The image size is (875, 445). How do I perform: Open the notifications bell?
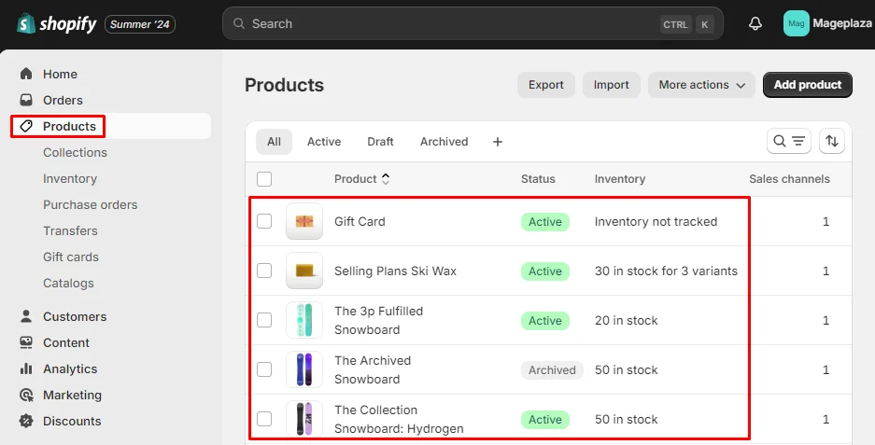(x=755, y=23)
